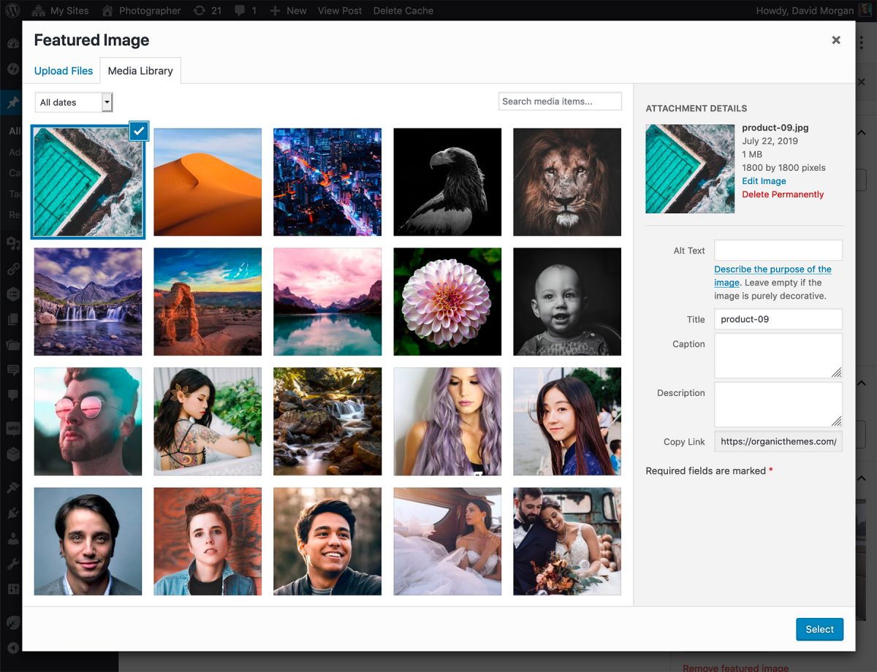Image resolution: width=877 pixels, height=672 pixels.
Task: Click Delete Cache in admin bar
Action: pos(403,10)
